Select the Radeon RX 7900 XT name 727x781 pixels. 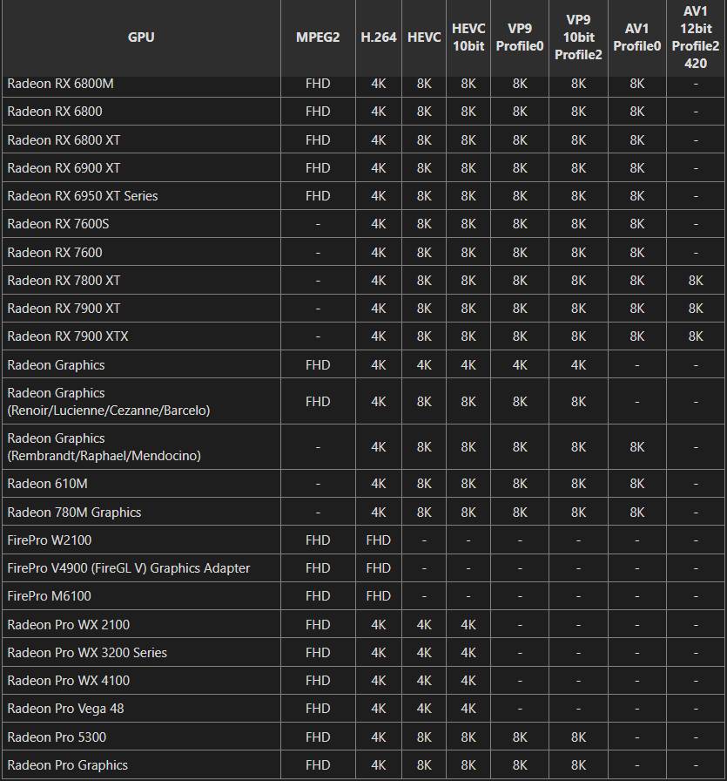coord(64,309)
